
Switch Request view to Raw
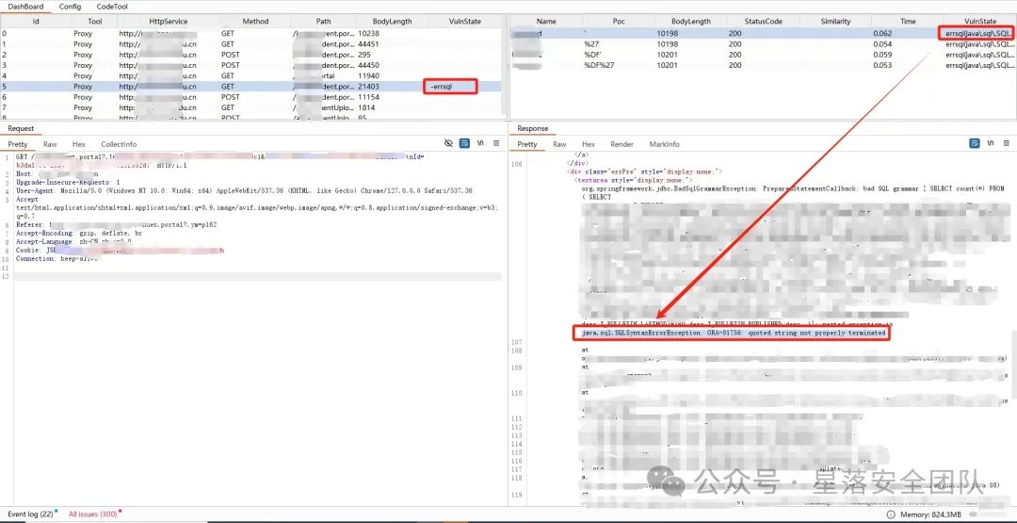click(50, 144)
